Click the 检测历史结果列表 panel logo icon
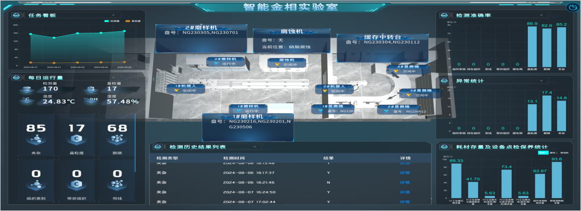This screenshot has height=211, width=581. pos(158,147)
